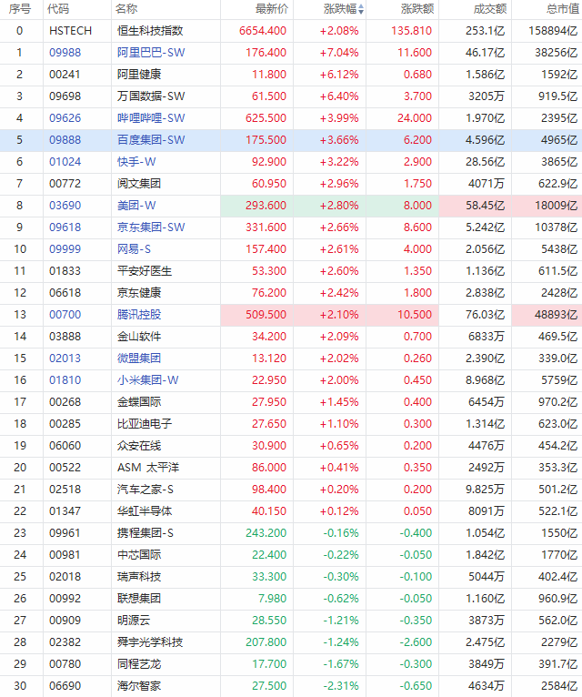Open 京东集团-SW stock link
The image size is (582, 697).
tap(151, 227)
